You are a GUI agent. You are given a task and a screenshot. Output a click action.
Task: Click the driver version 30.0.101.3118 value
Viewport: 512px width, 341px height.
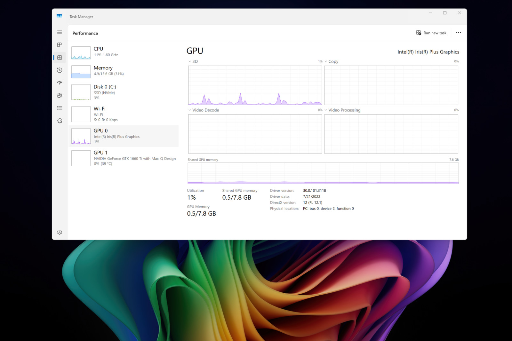point(315,191)
